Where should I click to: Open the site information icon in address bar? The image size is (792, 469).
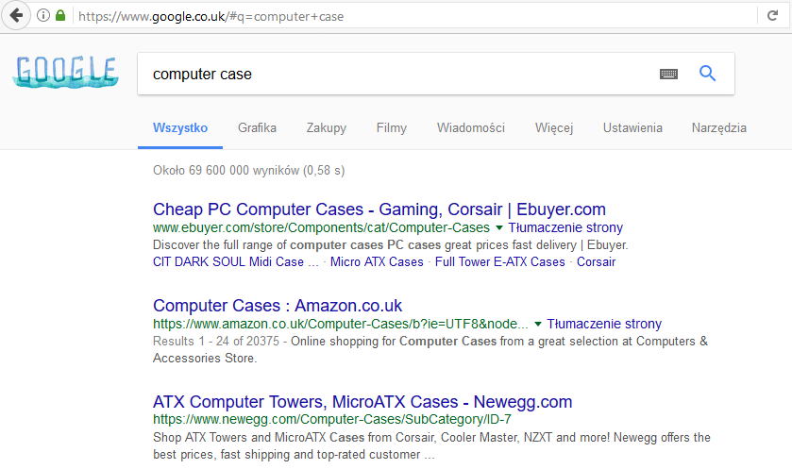(x=43, y=16)
